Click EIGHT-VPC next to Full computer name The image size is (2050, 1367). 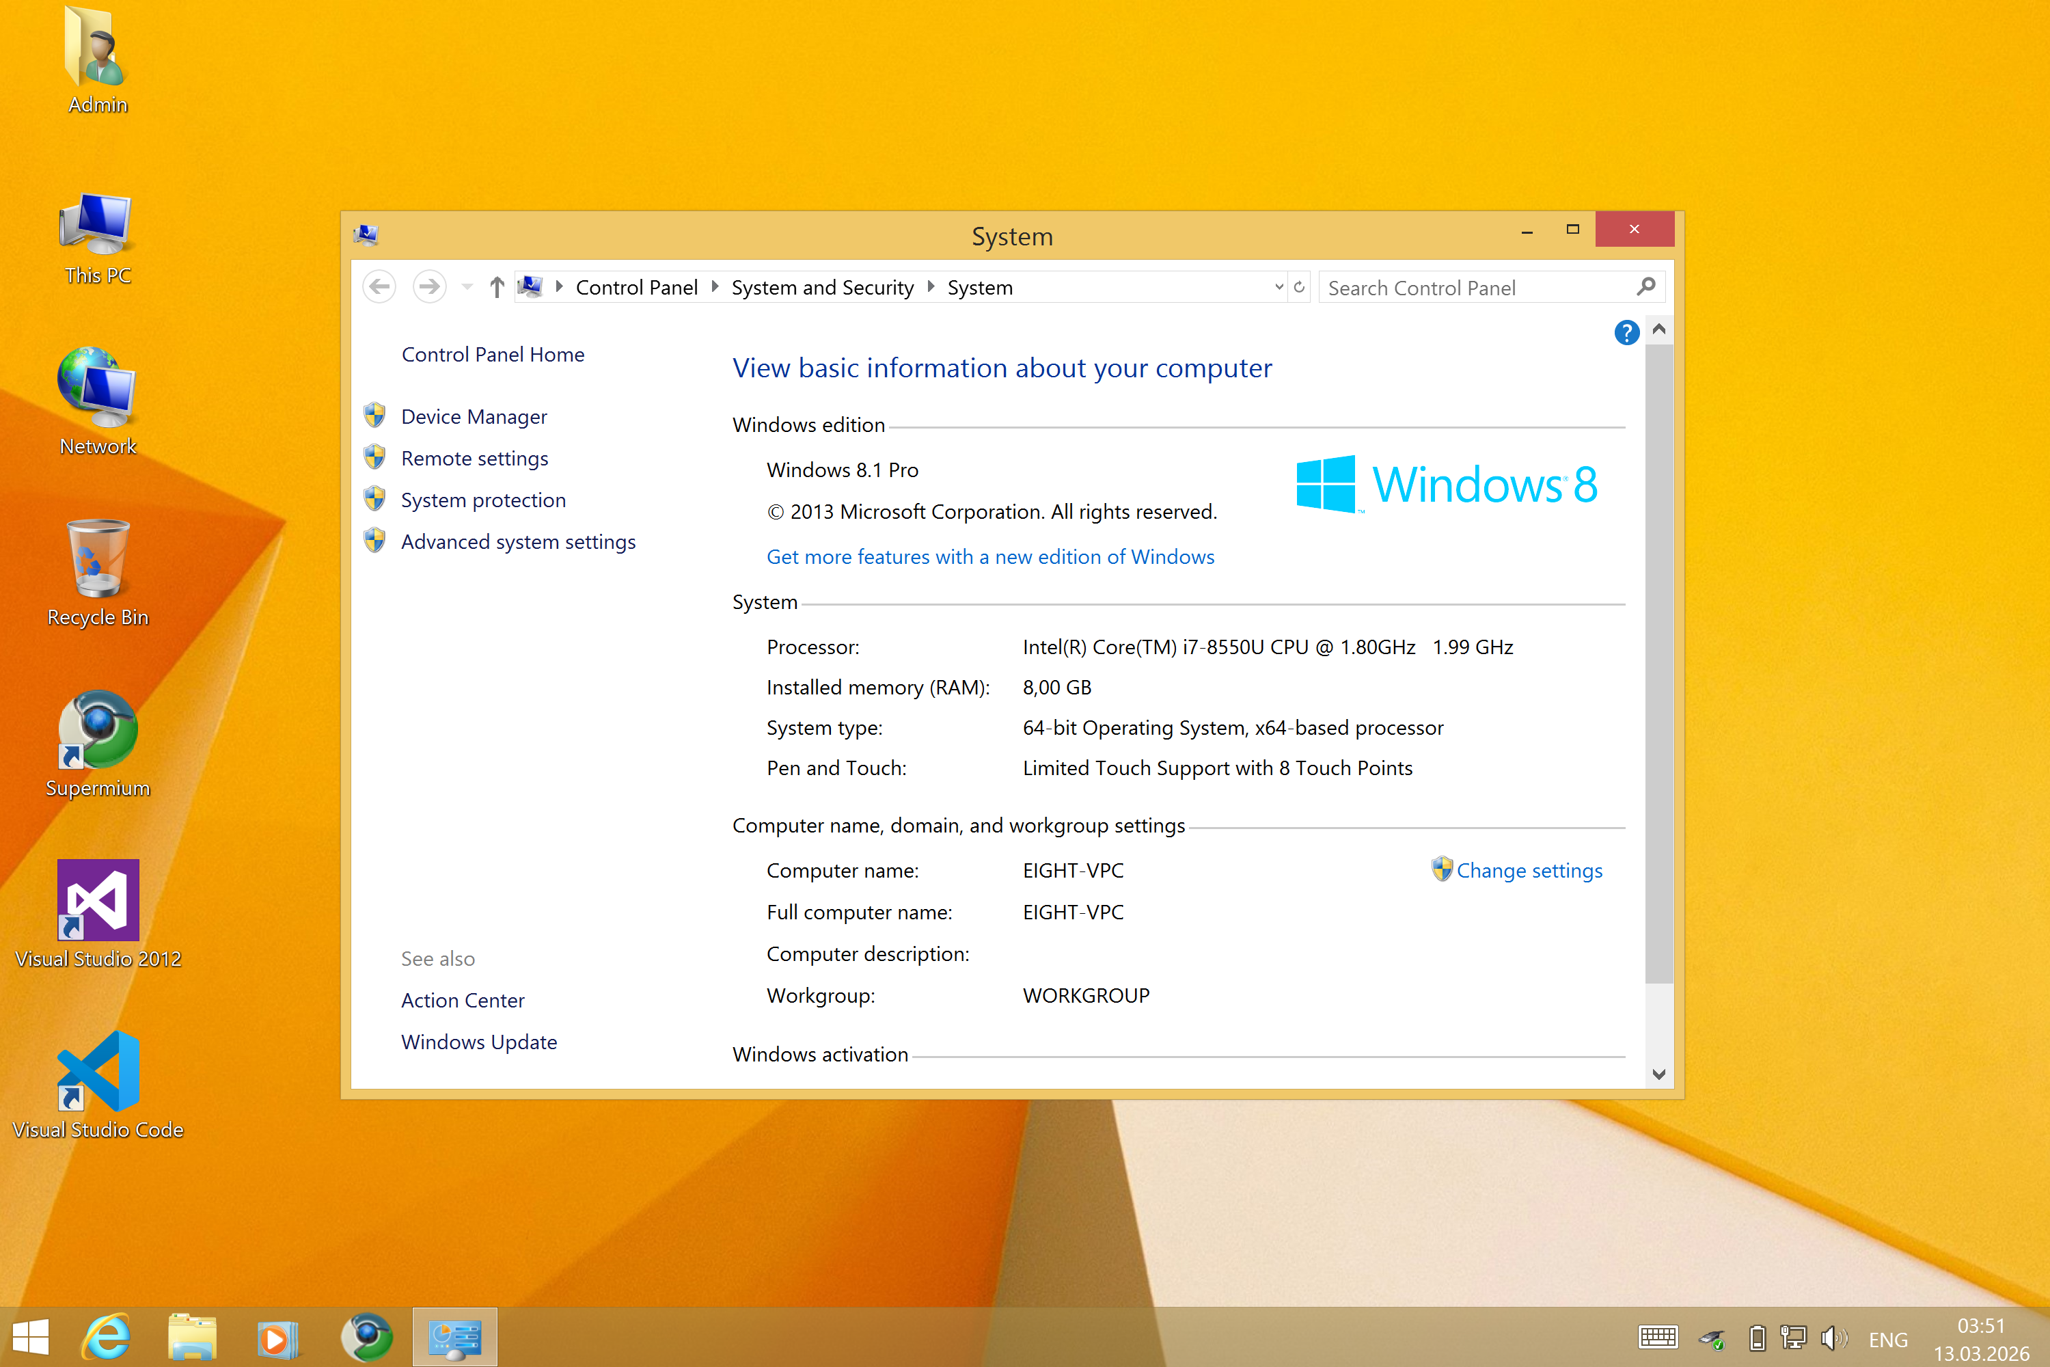(1073, 912)
